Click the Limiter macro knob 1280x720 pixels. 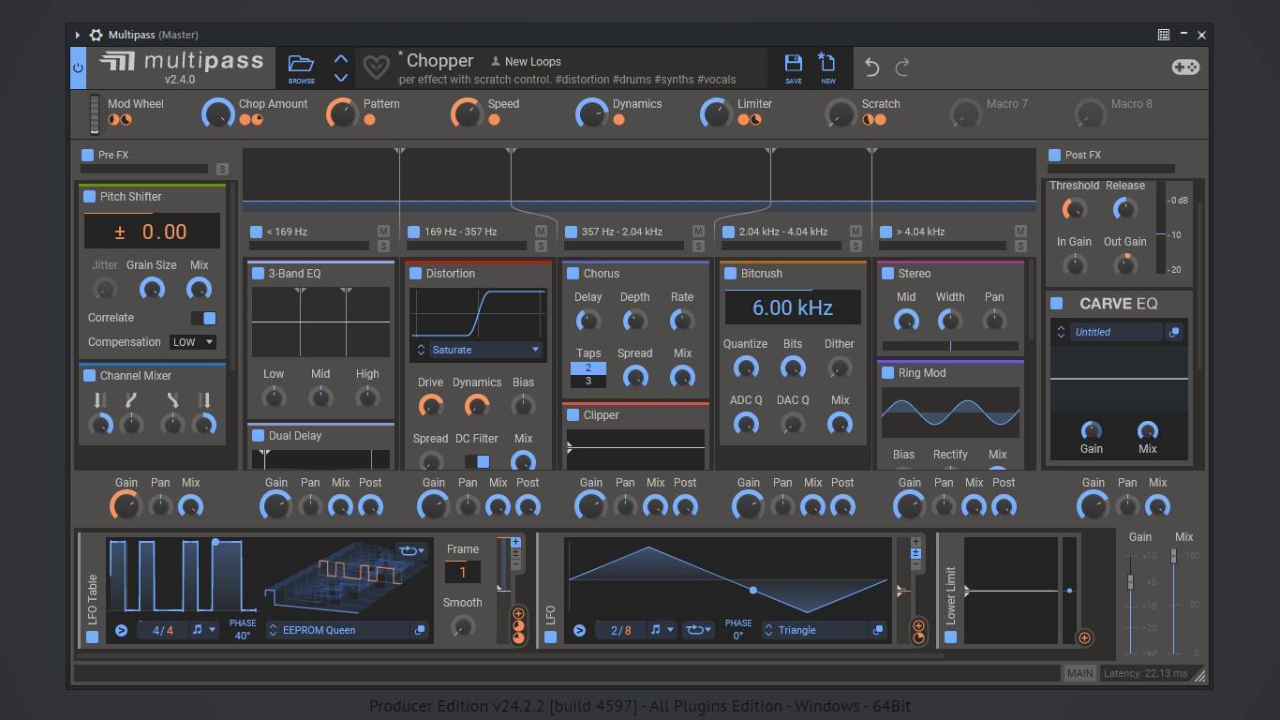tap(716, 114)
